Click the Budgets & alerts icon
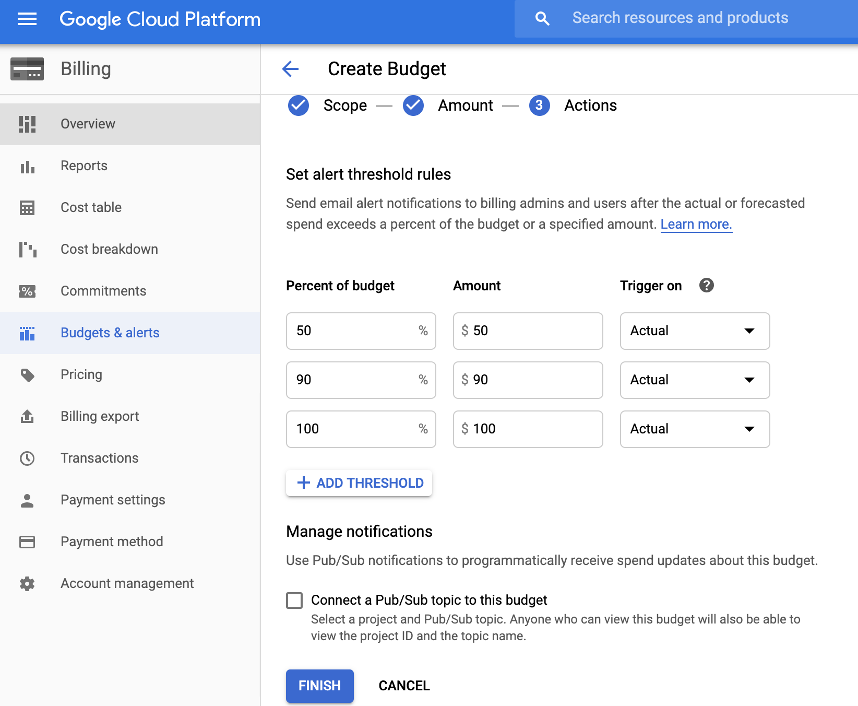 tap(27, 333)
